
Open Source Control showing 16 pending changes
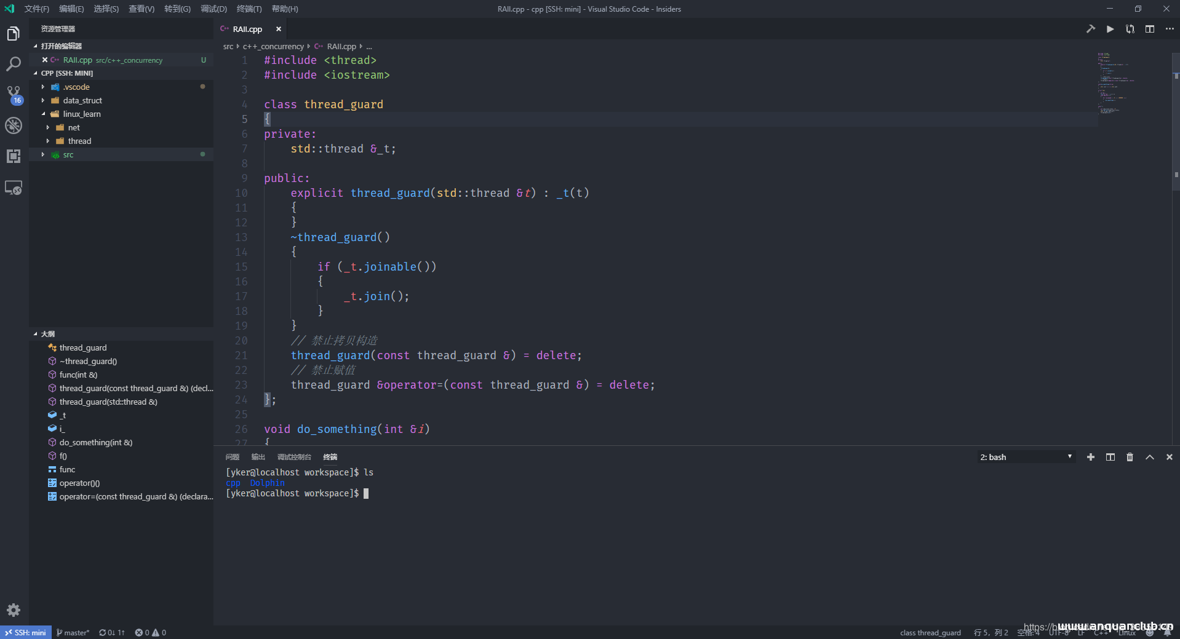click(x=14, y=94)
